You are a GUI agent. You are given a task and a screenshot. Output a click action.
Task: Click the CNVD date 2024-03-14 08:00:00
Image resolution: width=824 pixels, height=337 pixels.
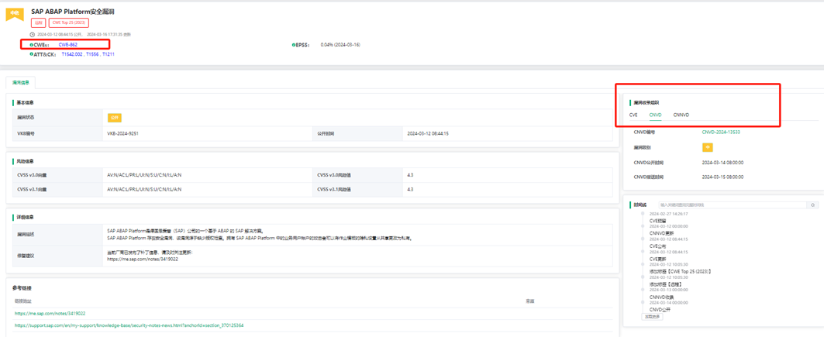tap(722, 162)
